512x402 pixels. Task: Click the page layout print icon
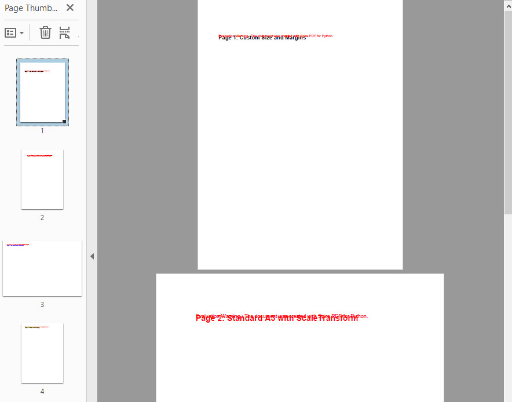pos(65,32)
